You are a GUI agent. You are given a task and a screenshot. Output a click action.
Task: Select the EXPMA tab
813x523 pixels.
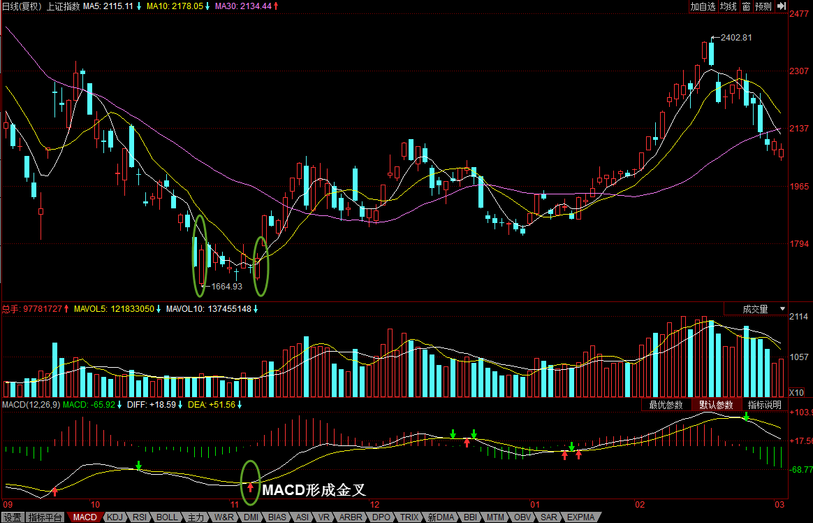click(x=580, y=517)
